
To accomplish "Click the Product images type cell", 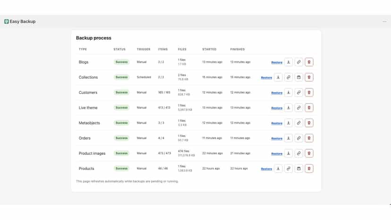I will pos(92,153).
